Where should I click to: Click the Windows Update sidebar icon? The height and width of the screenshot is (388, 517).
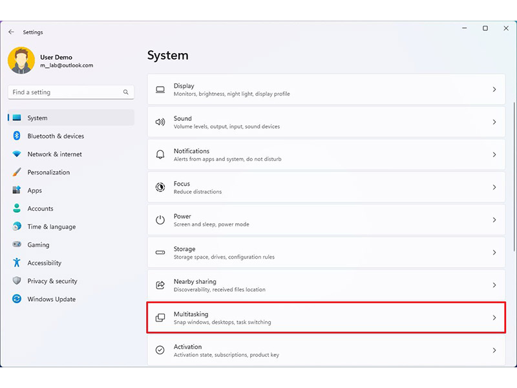[17, 299]
